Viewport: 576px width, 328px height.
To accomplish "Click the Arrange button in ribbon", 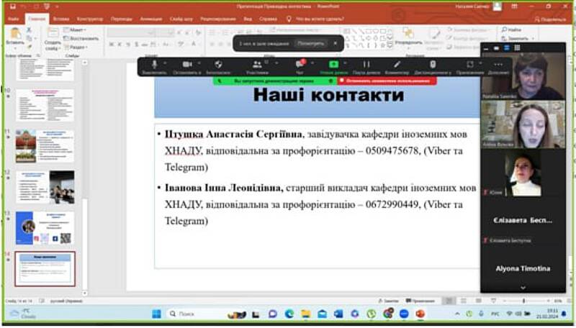I will [x=408, y=37].
